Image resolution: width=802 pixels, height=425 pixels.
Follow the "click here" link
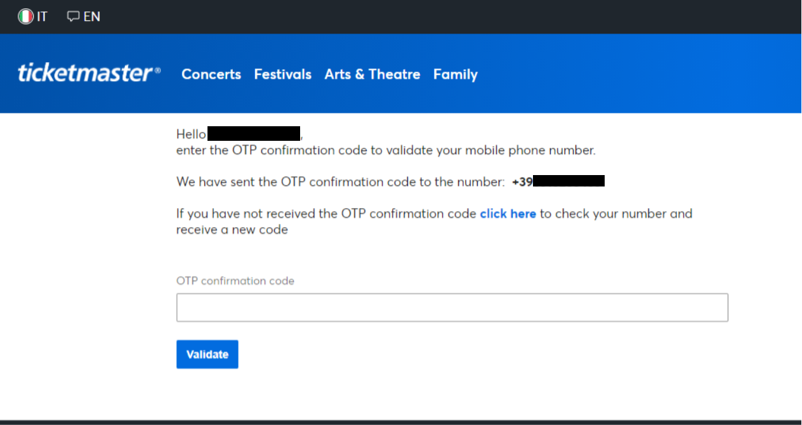coord(508,214)
